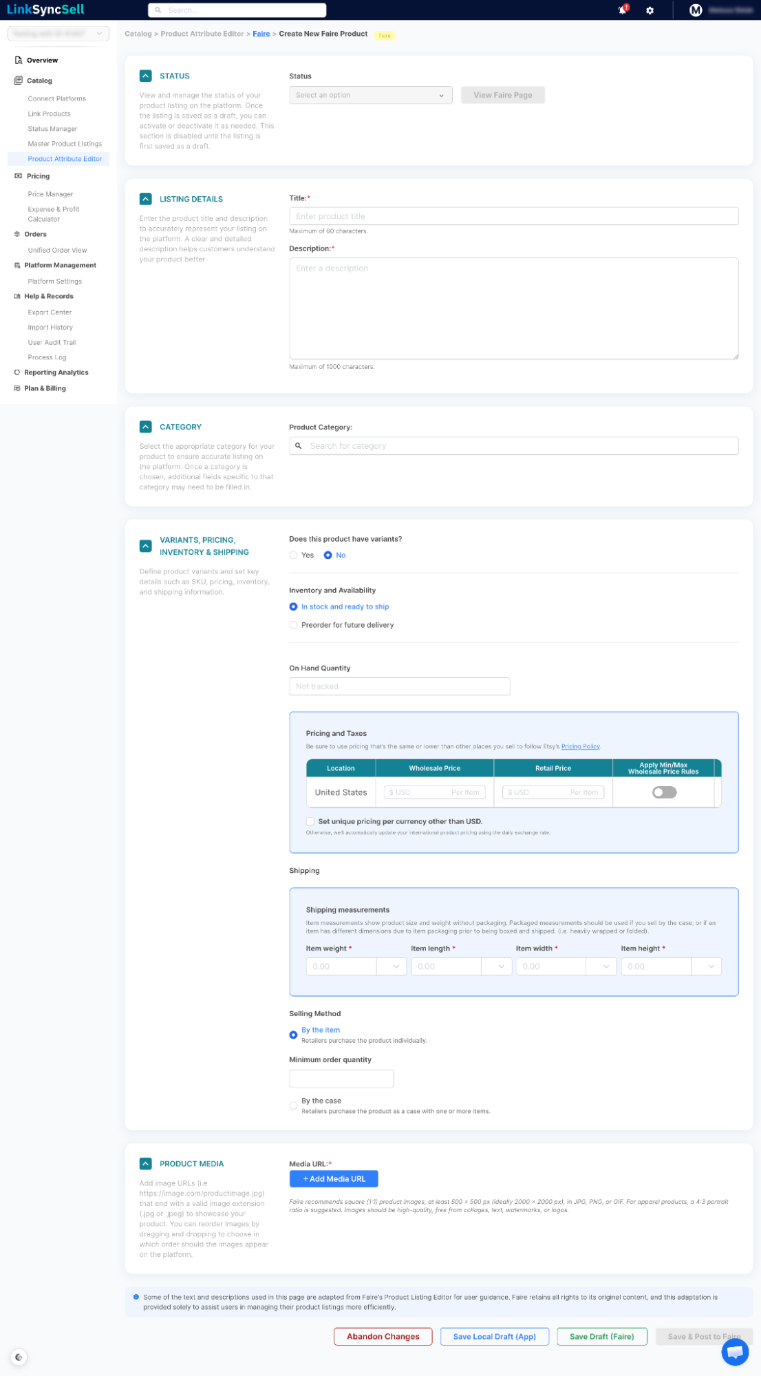Click the Description text area
Image resolution: width=761 pixels, height=1376 pixels.
click(x=514, y=308)
